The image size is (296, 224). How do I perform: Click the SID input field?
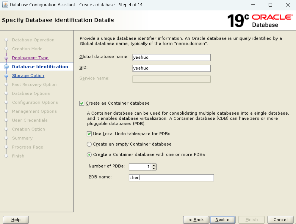pyautogui.click(x=171, y=68)
